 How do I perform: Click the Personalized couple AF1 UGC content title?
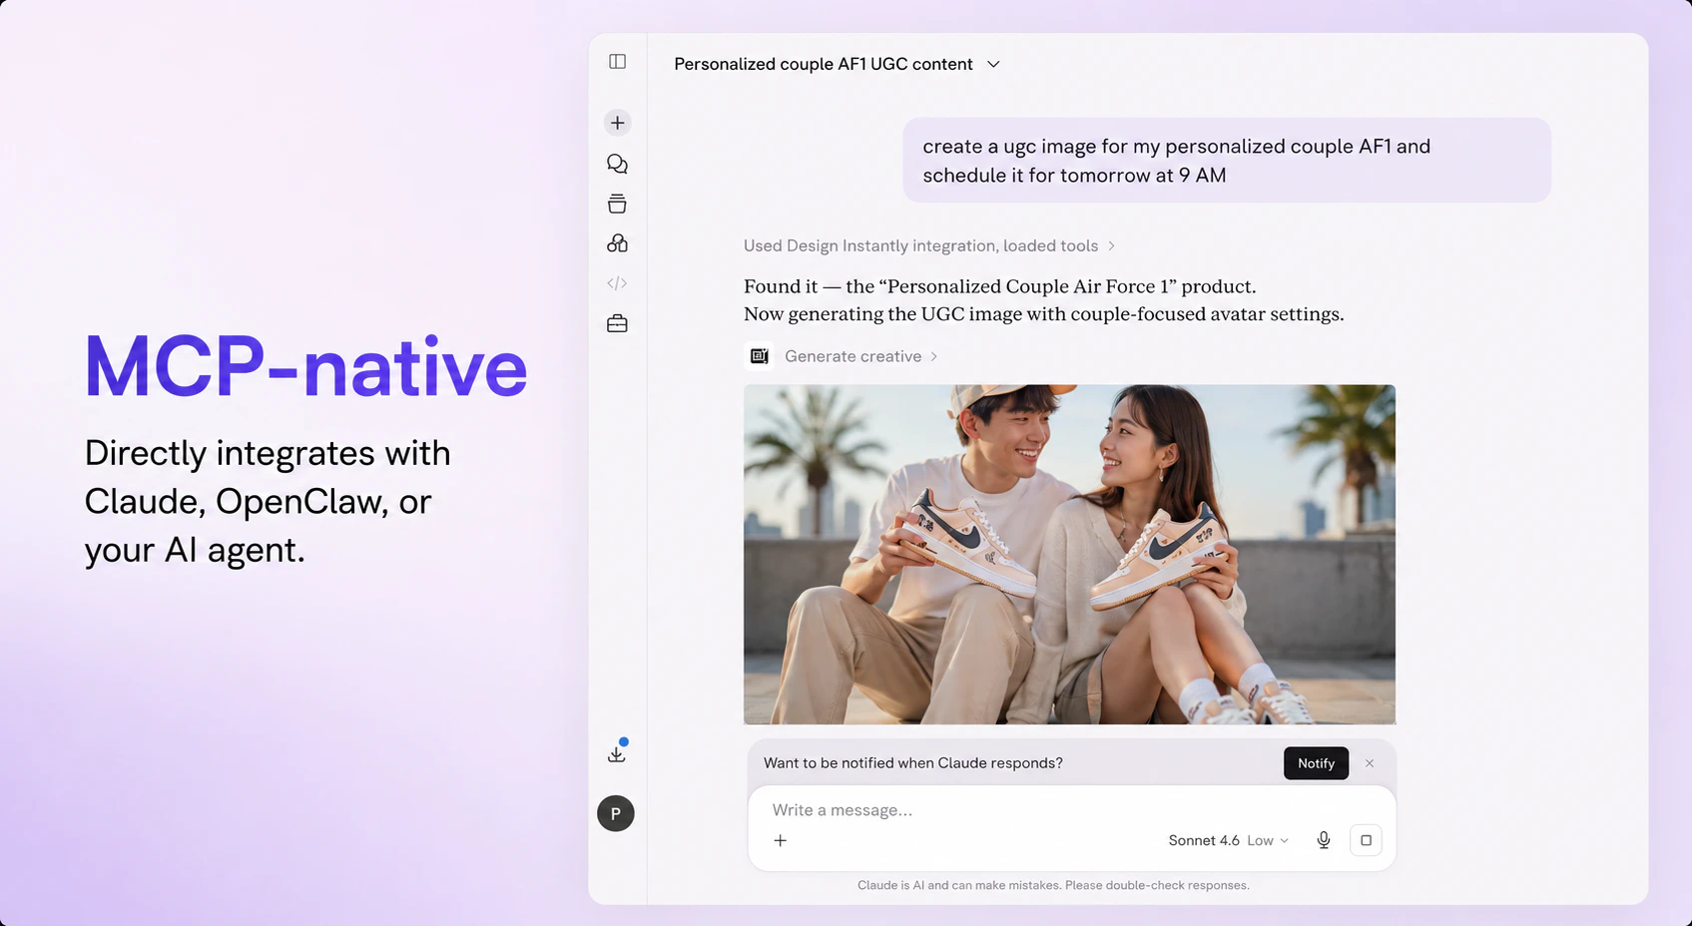point(824,64)
